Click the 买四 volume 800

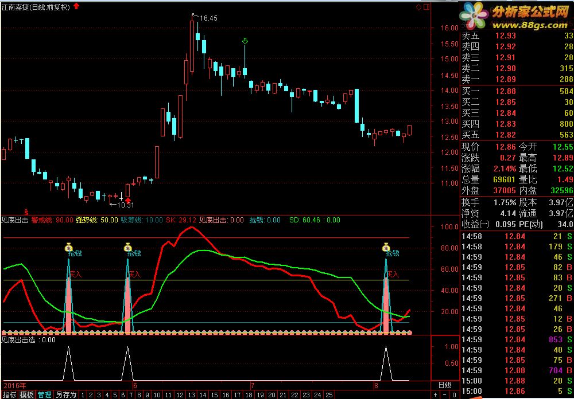tap(567, 124)
